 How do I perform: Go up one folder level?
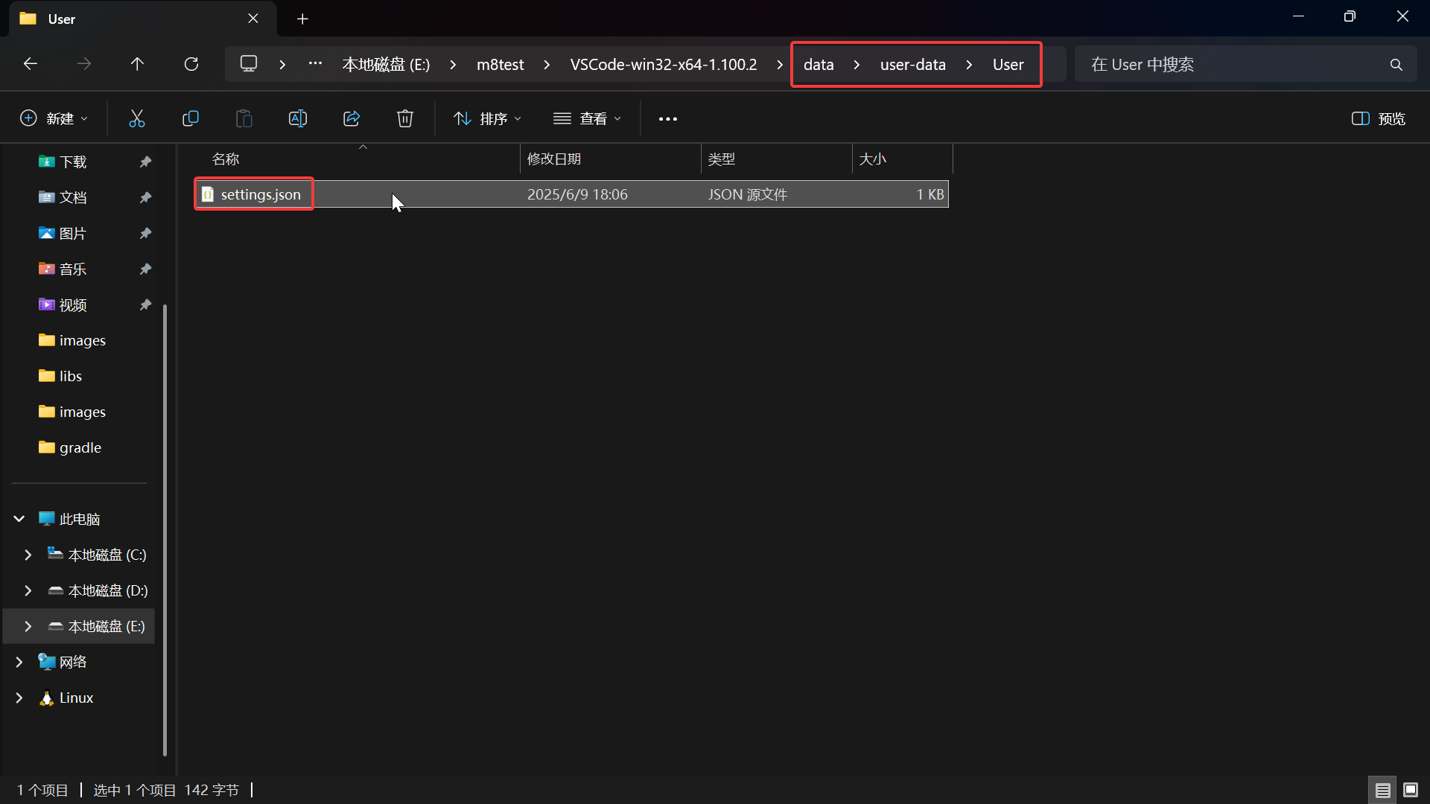coord(137,64)
